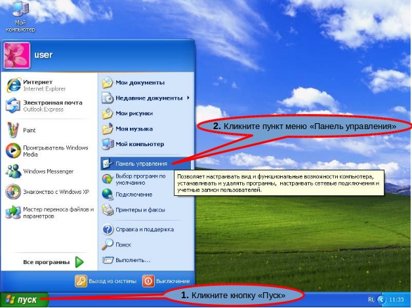Open the Outlook Express mail icon
Screen dimensions: 412x308
(13, 106)
